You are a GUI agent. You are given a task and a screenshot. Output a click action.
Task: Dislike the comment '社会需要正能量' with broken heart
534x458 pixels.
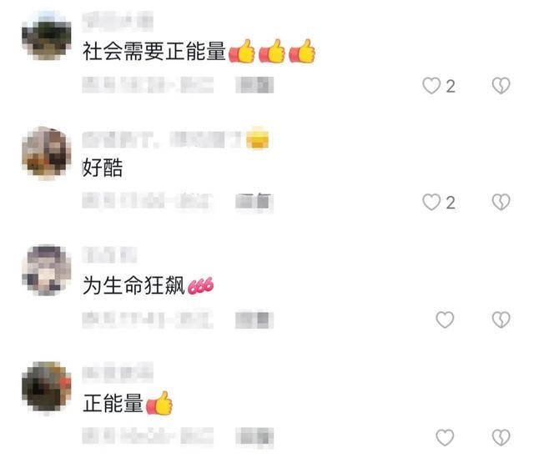pos(501,85)
